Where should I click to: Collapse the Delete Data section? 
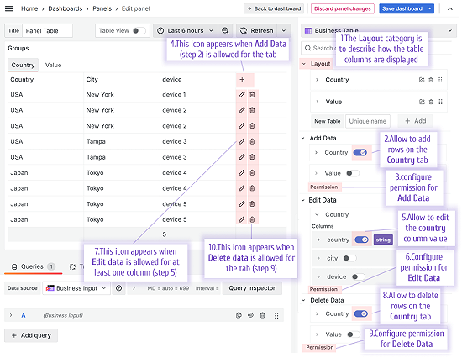tap(303, 300)
